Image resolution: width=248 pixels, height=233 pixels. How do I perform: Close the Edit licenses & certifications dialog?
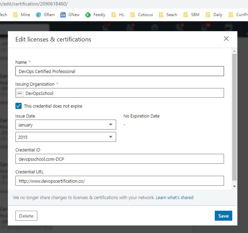coord(226,39)
